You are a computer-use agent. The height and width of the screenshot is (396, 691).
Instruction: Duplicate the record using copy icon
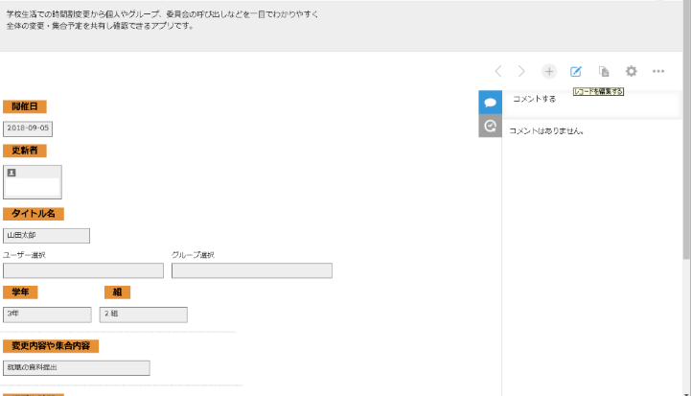click(x=604, y=72)
